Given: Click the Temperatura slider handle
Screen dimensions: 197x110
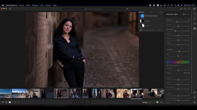Looking at the screenshot, I should 179,51.
